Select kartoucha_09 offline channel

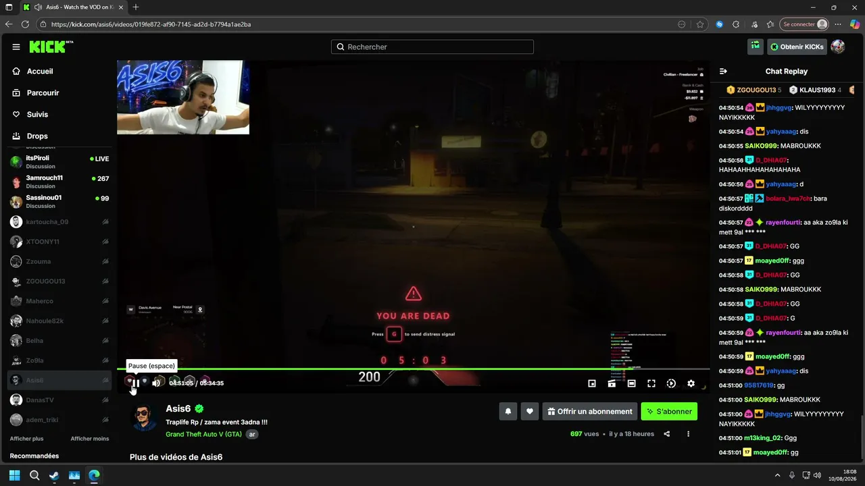59,222
